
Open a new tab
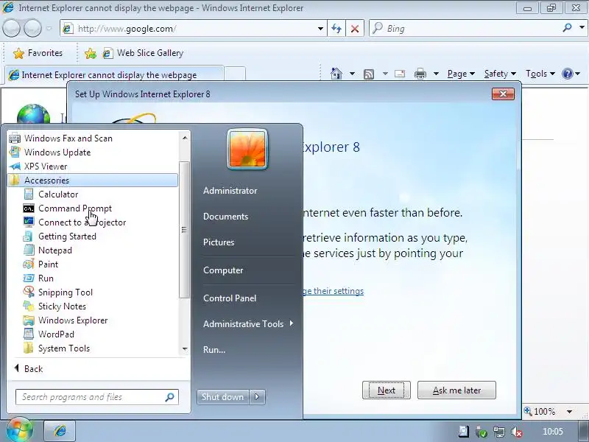tap(235, 74)
